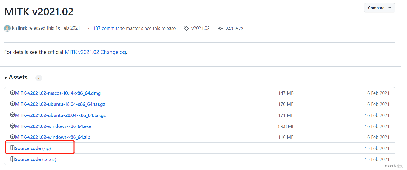Click the 170 MB size value
407x170 pixels.
tap(286, 104)
